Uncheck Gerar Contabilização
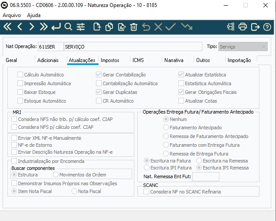276x221 pixels. pyautogui.click(x=99, y=75)
